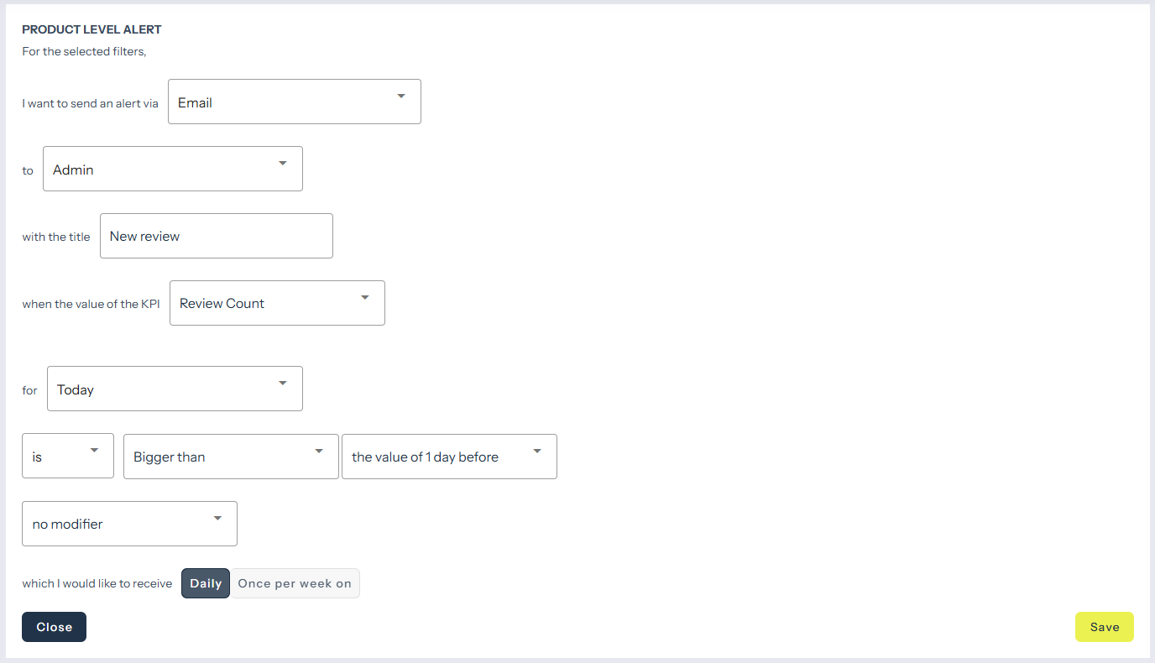The height and width of the screenshot is (663, 1155).
Task: Click the Today dropdown arrow icon
Action: click(283, 384)
